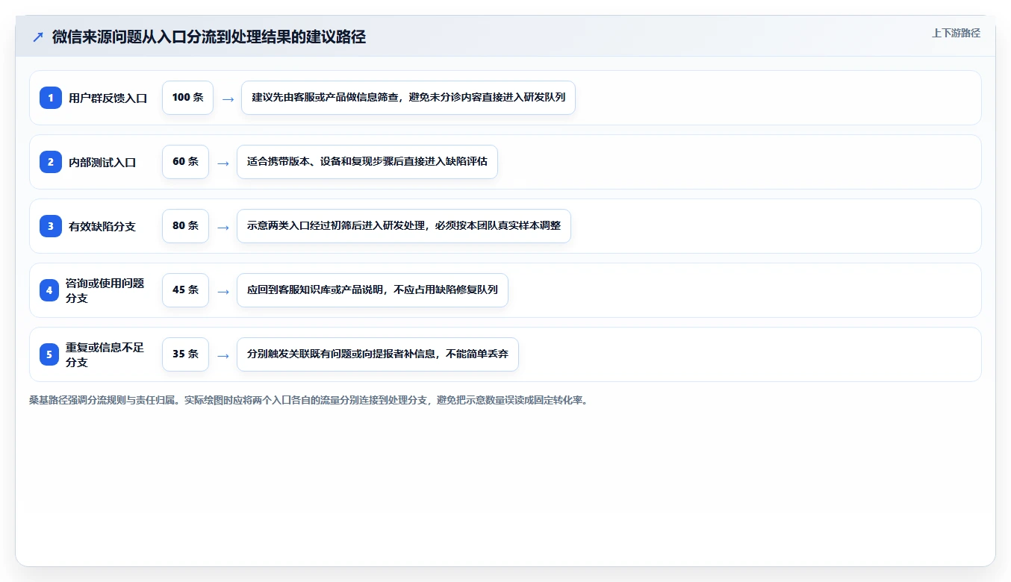Click the 80 条 count chip
This screenshot has width=1011, height=582.
click(x=185, y=226)
